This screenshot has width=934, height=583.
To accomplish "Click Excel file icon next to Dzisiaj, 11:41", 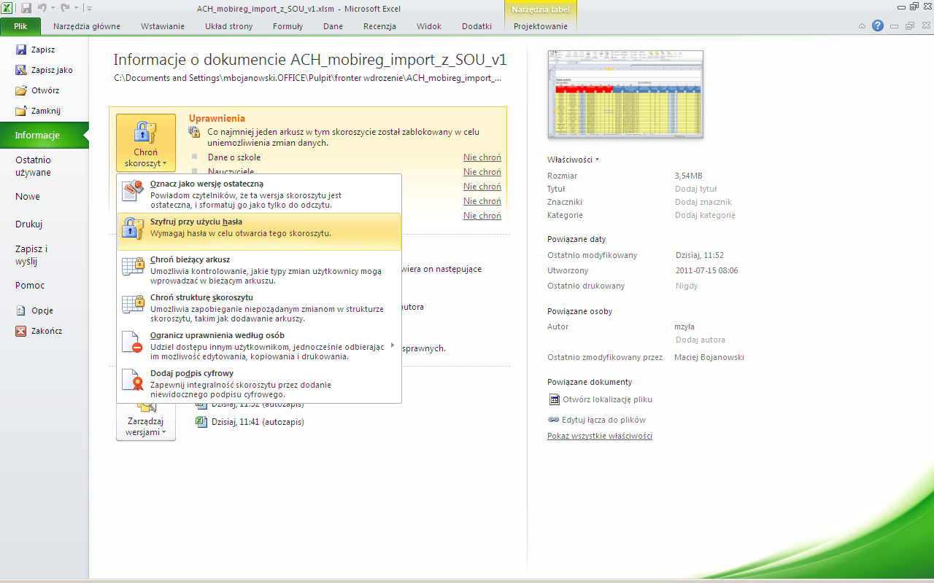I will [x=201, y=421].
